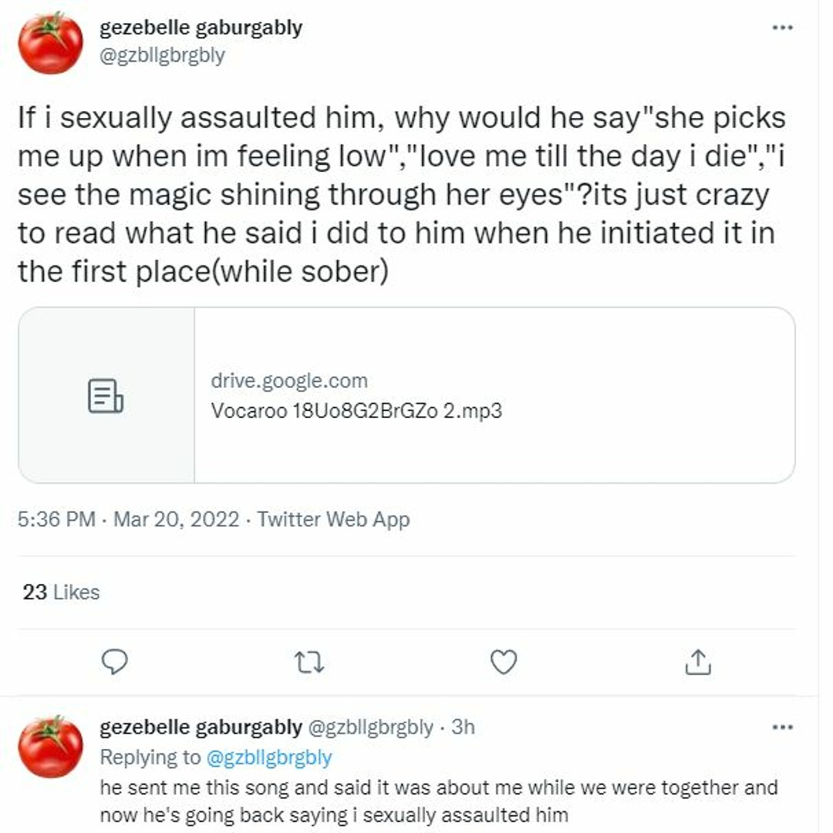Click gezebelle gaburgably name on main tweet

(x=201, y=28)
